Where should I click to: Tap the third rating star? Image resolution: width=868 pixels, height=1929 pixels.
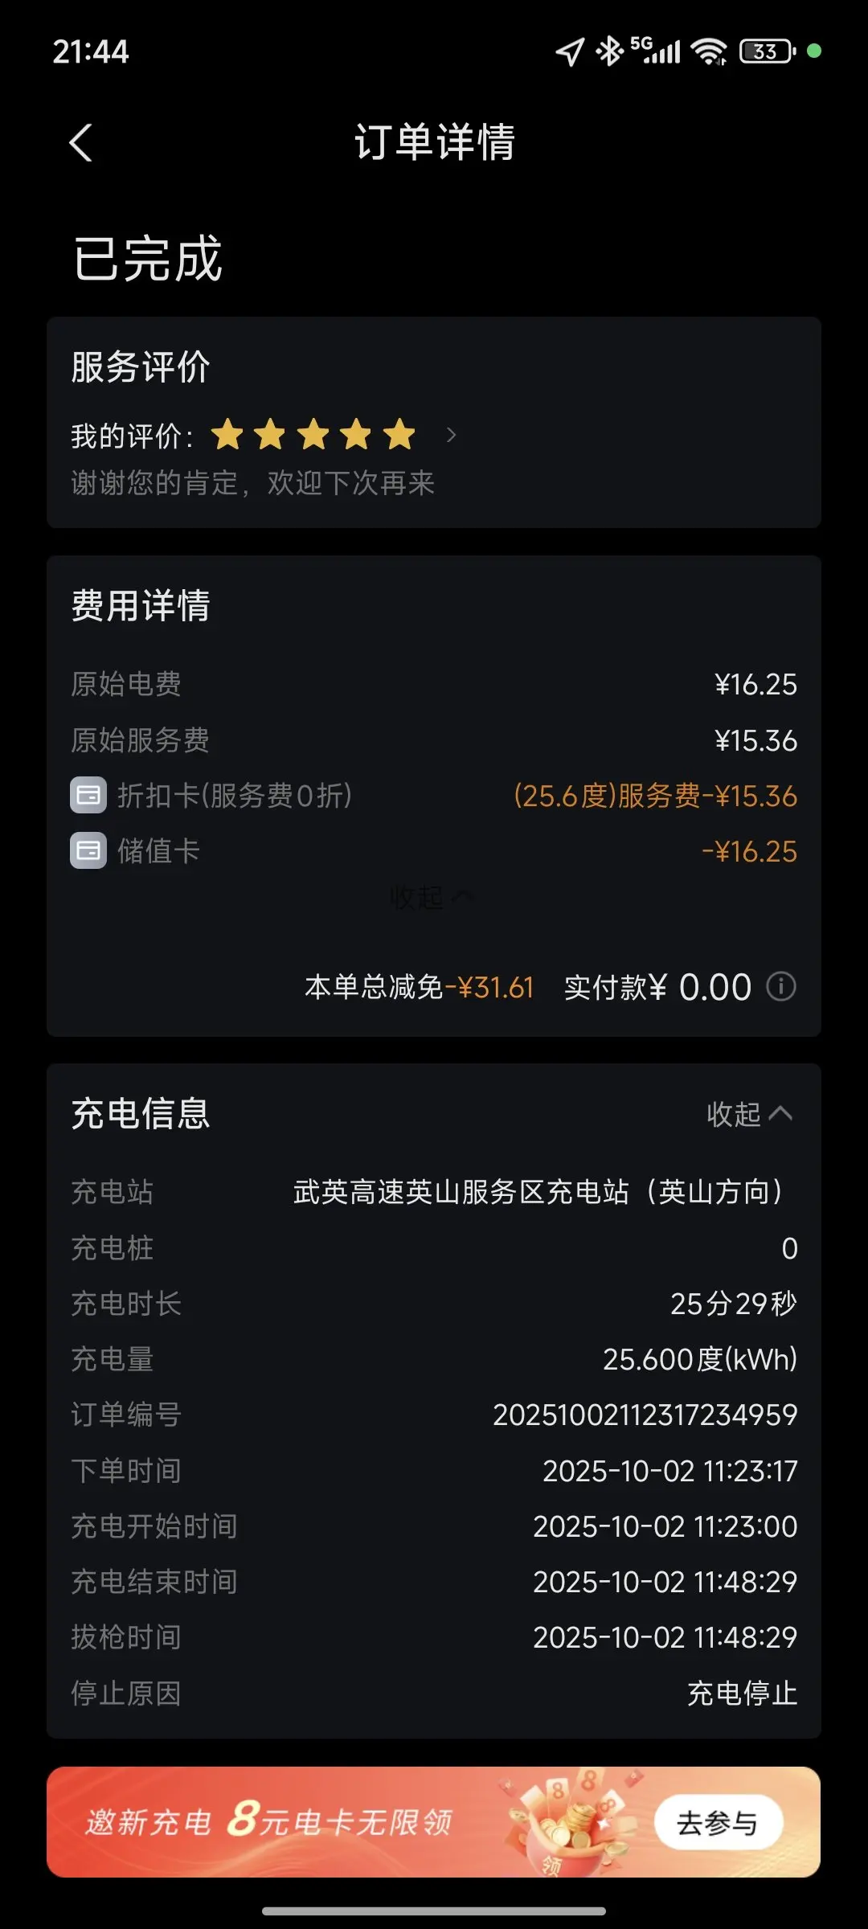(x=313, y=435)
